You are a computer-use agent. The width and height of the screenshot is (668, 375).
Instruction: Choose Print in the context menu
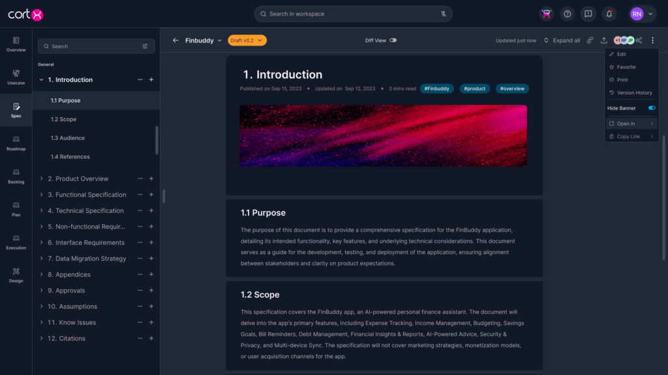click(622, 79)
